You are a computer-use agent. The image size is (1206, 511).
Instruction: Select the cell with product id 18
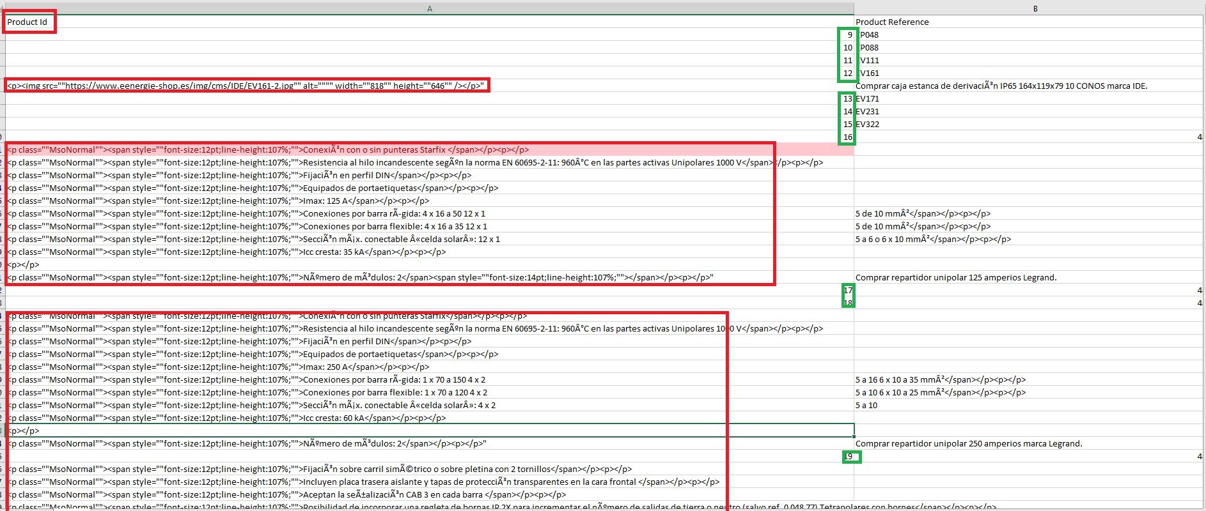(430, 303)
